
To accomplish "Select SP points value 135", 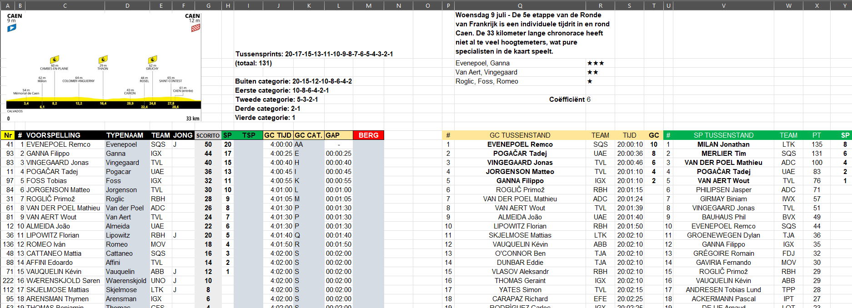I will point(817,144).
